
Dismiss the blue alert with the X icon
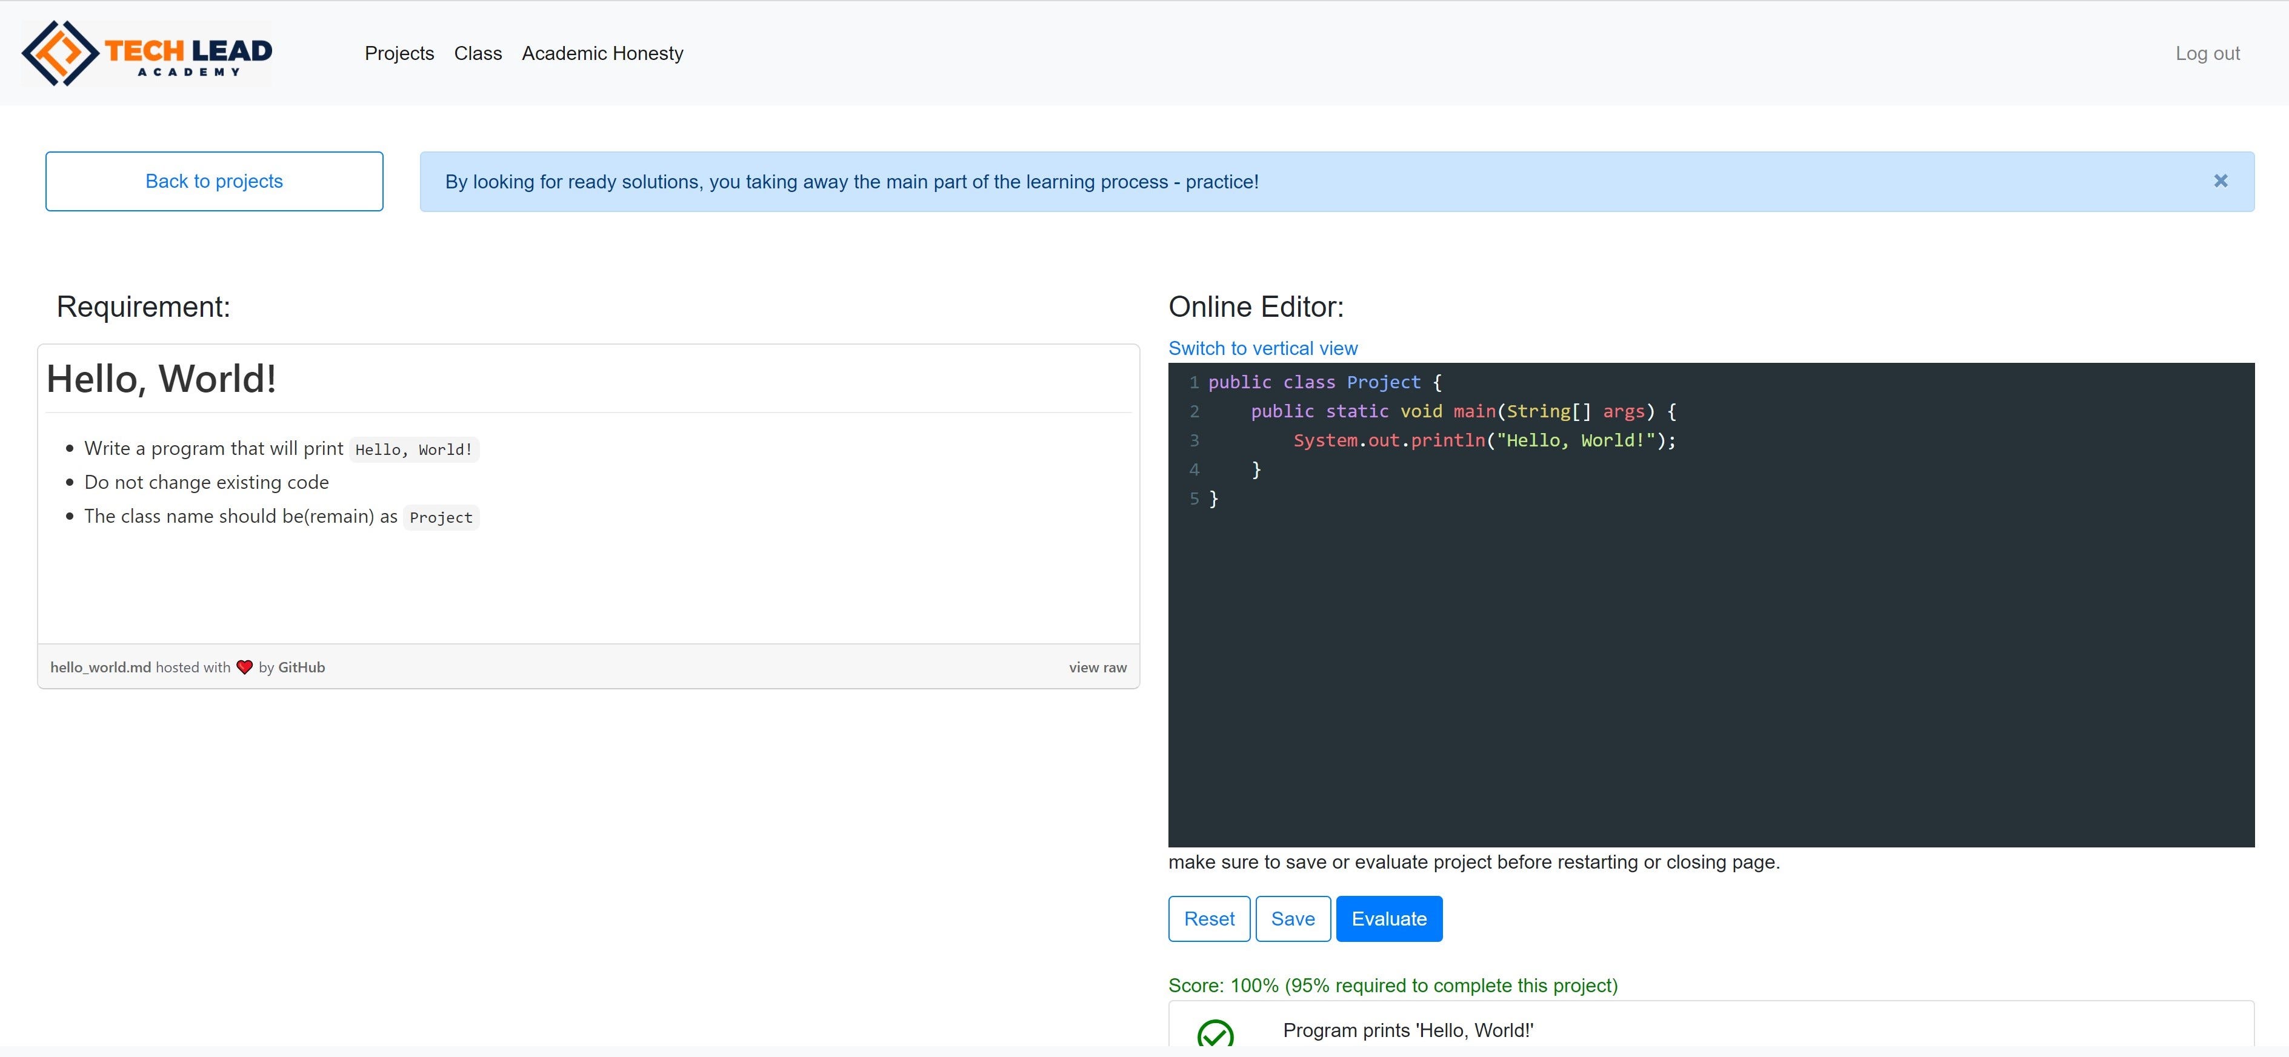click(x=2220, y=181)
